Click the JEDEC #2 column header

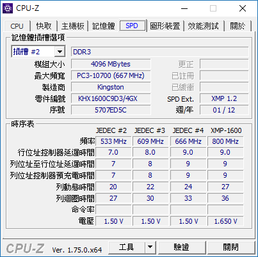click(x=111, y=130)
